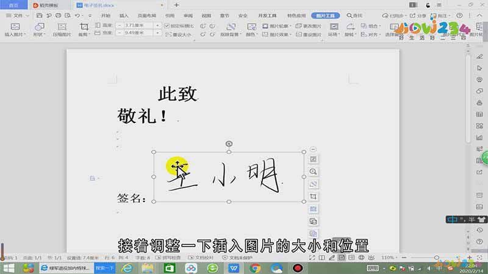Switch to the Page Layout (页面布局) tab
The height and width of the screenshot is (274, 488).
147,15
